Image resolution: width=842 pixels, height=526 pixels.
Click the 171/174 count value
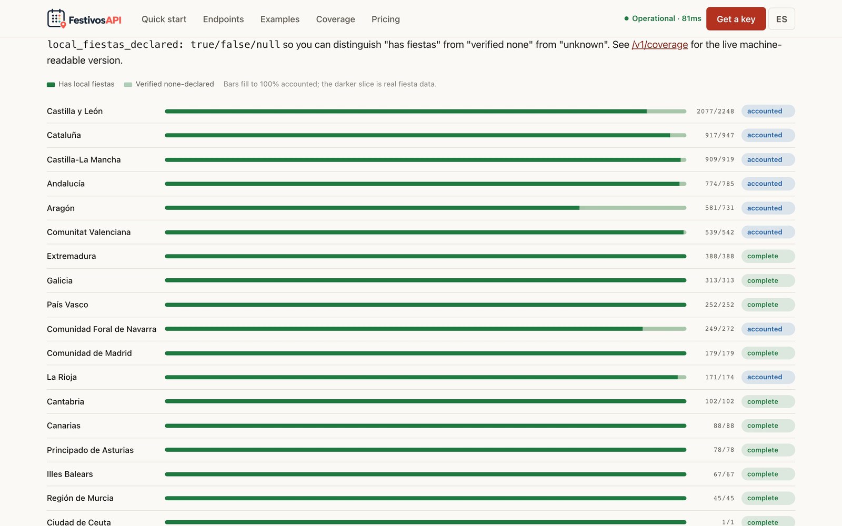click(719, 377)
